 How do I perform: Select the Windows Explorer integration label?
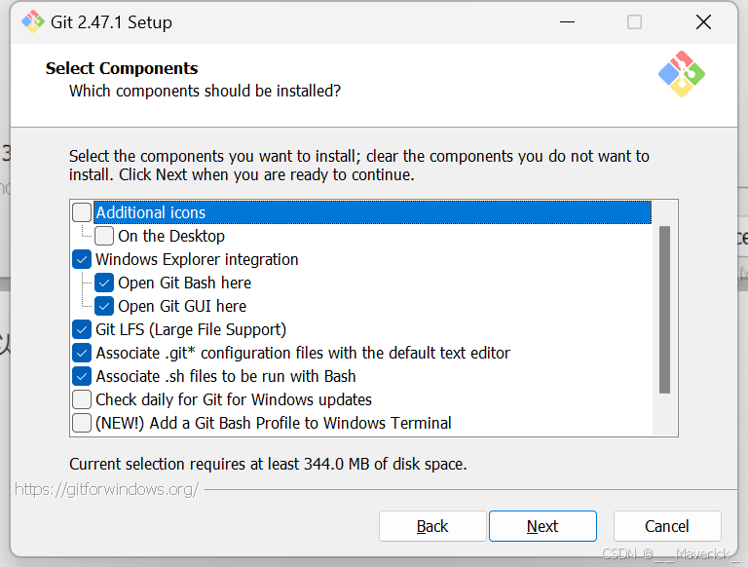[x=197, y=259]
